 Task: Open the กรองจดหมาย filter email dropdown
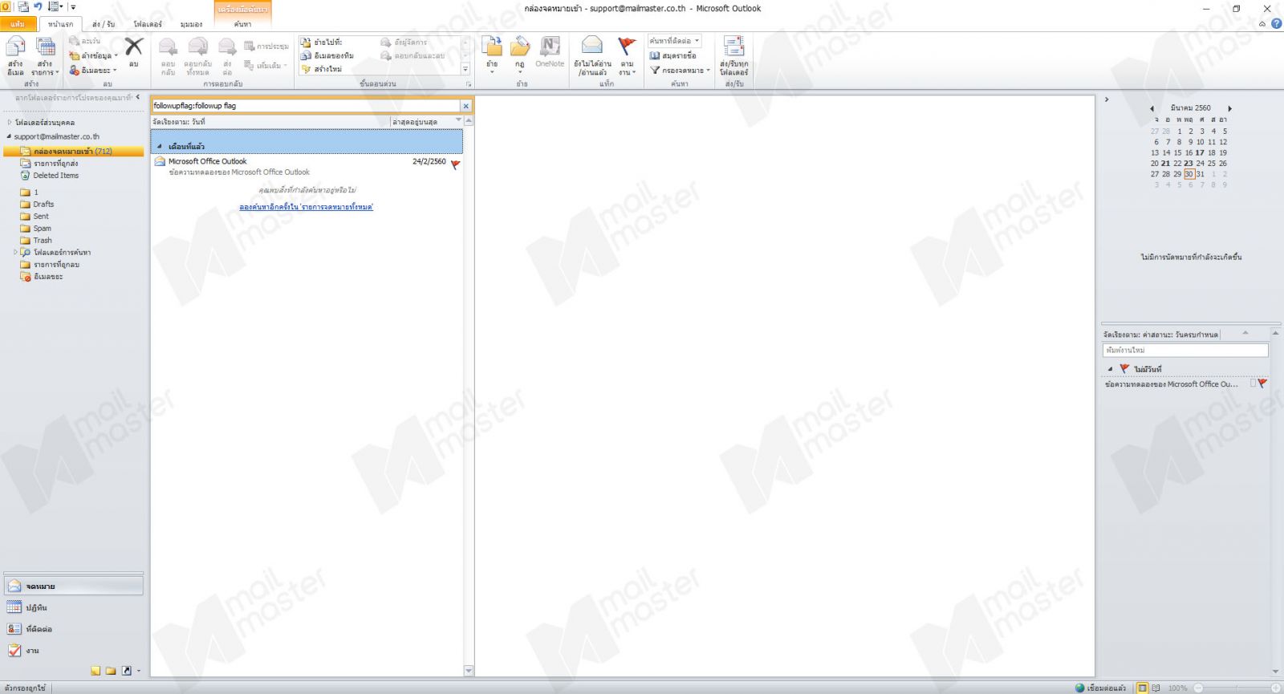pyautogui.click(x=681, y=70)
